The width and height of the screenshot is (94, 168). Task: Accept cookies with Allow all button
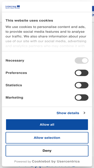tap(47, 124)
